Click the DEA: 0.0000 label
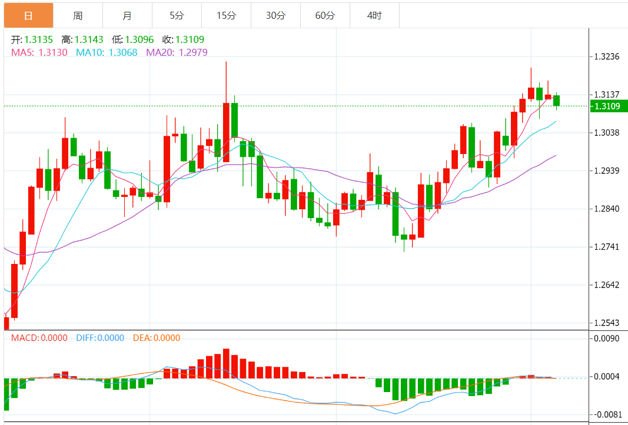Screen dimensions: 628x425 [x=157, y=338]
